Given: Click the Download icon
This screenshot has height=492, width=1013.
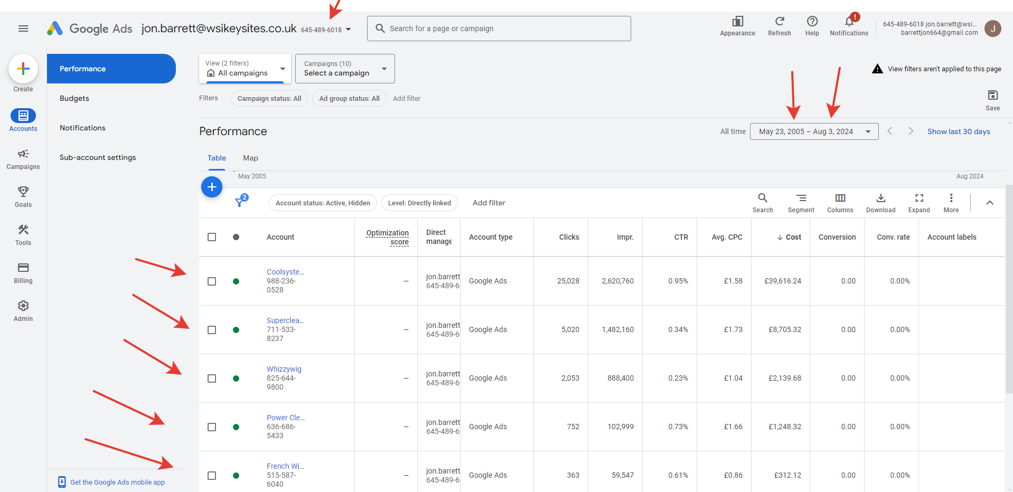Looking at the screenshot, I should 881,198.
